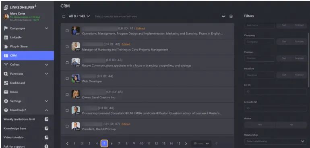
Task: Go to previous page arrow
Action: (x=67, y=144)
